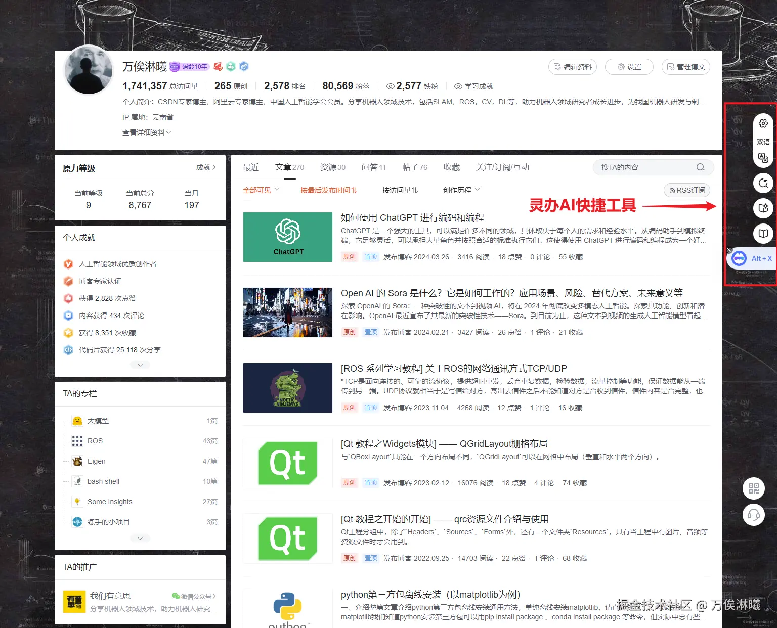Open 微信公众号 link in TA的推广

point(194,596)
